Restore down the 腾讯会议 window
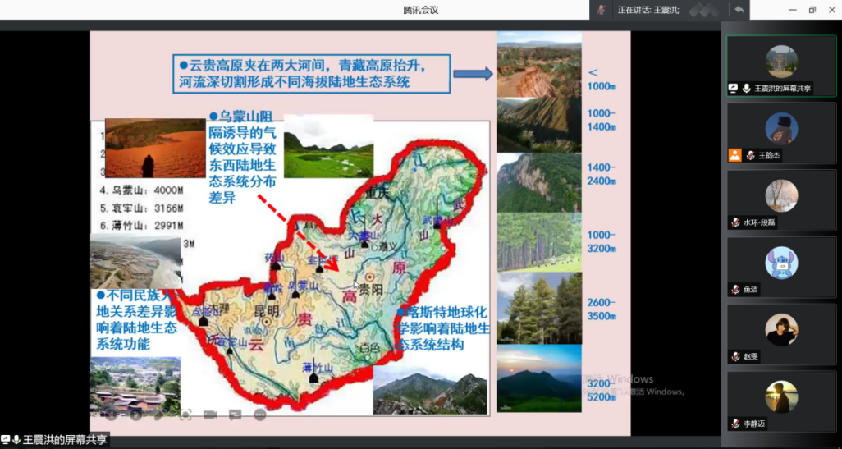This screenshot has height=449, width=842. (812, 10)
